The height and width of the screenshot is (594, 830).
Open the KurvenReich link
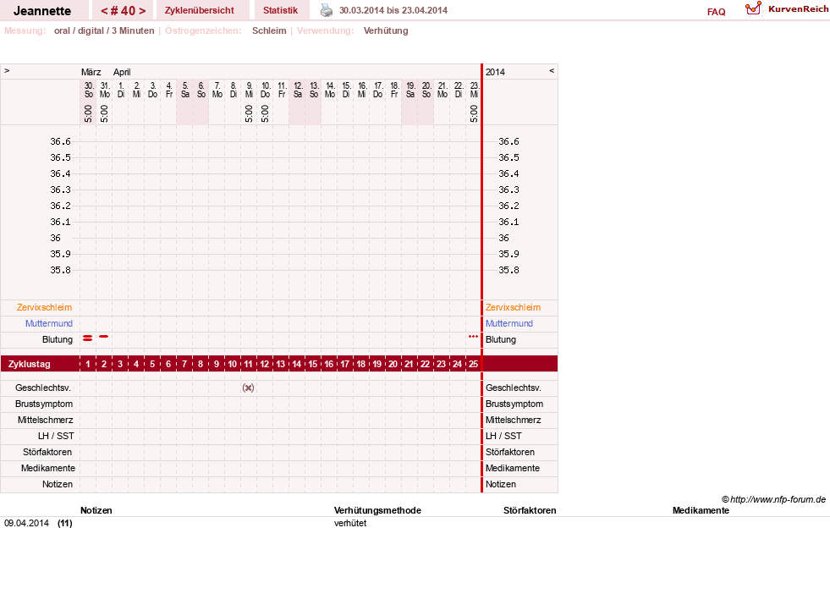click(798, 9)
